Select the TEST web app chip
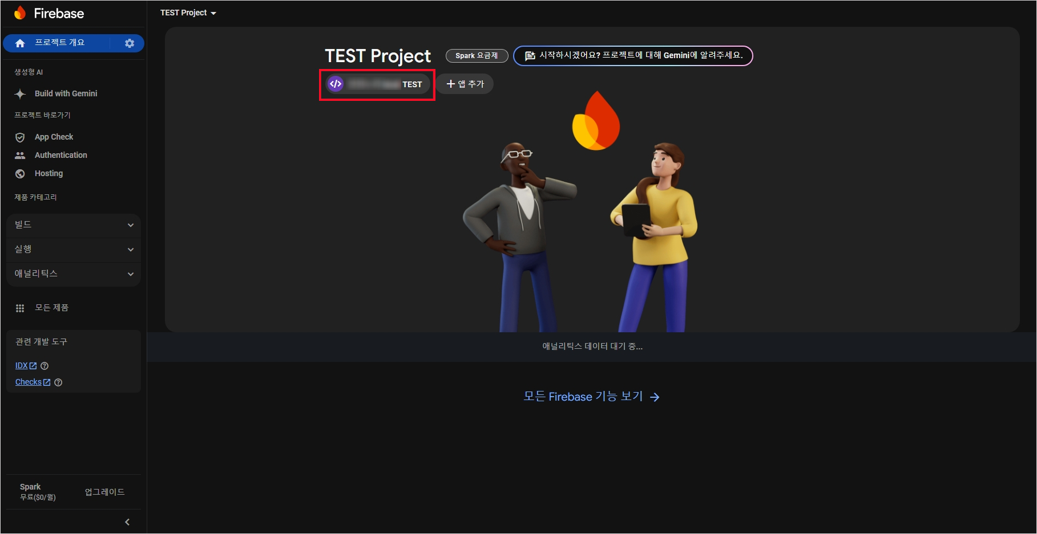Viewport: 1037px width, 534px height. click(x=378, y=84)
